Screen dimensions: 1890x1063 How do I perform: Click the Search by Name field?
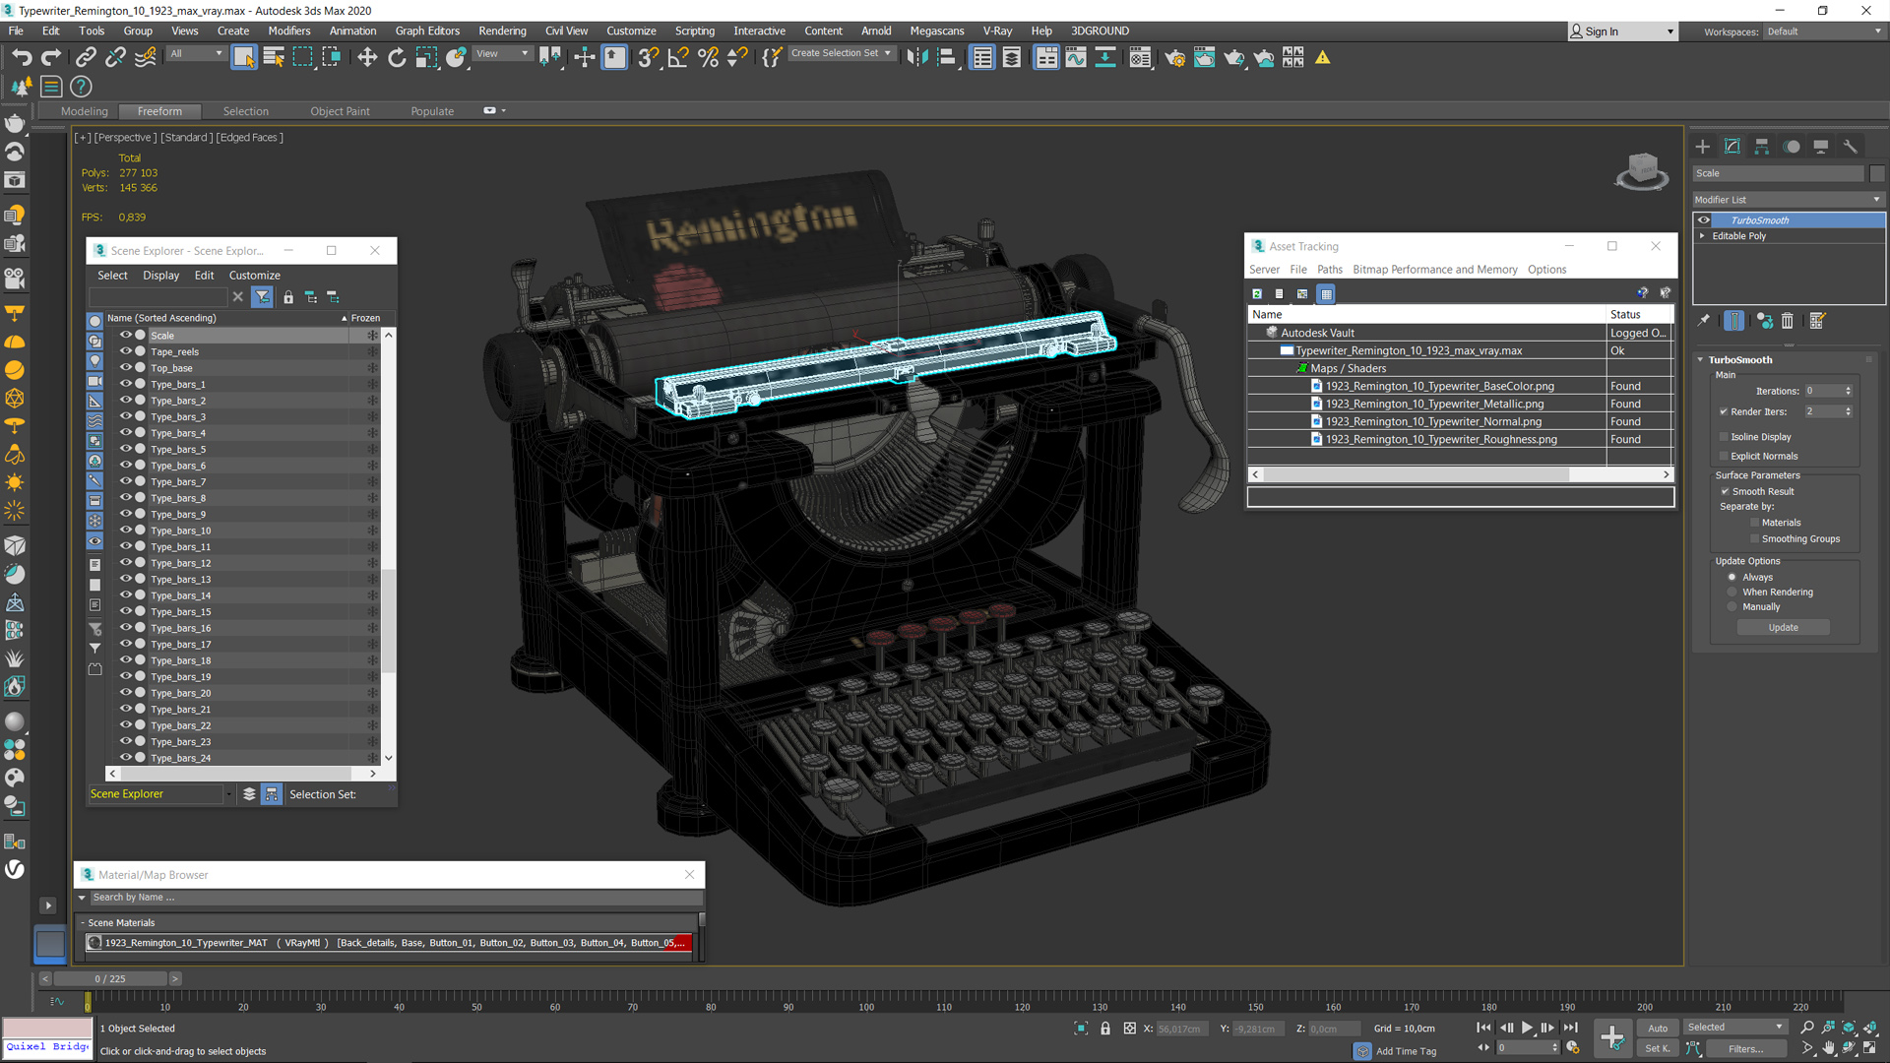point(397,897)
